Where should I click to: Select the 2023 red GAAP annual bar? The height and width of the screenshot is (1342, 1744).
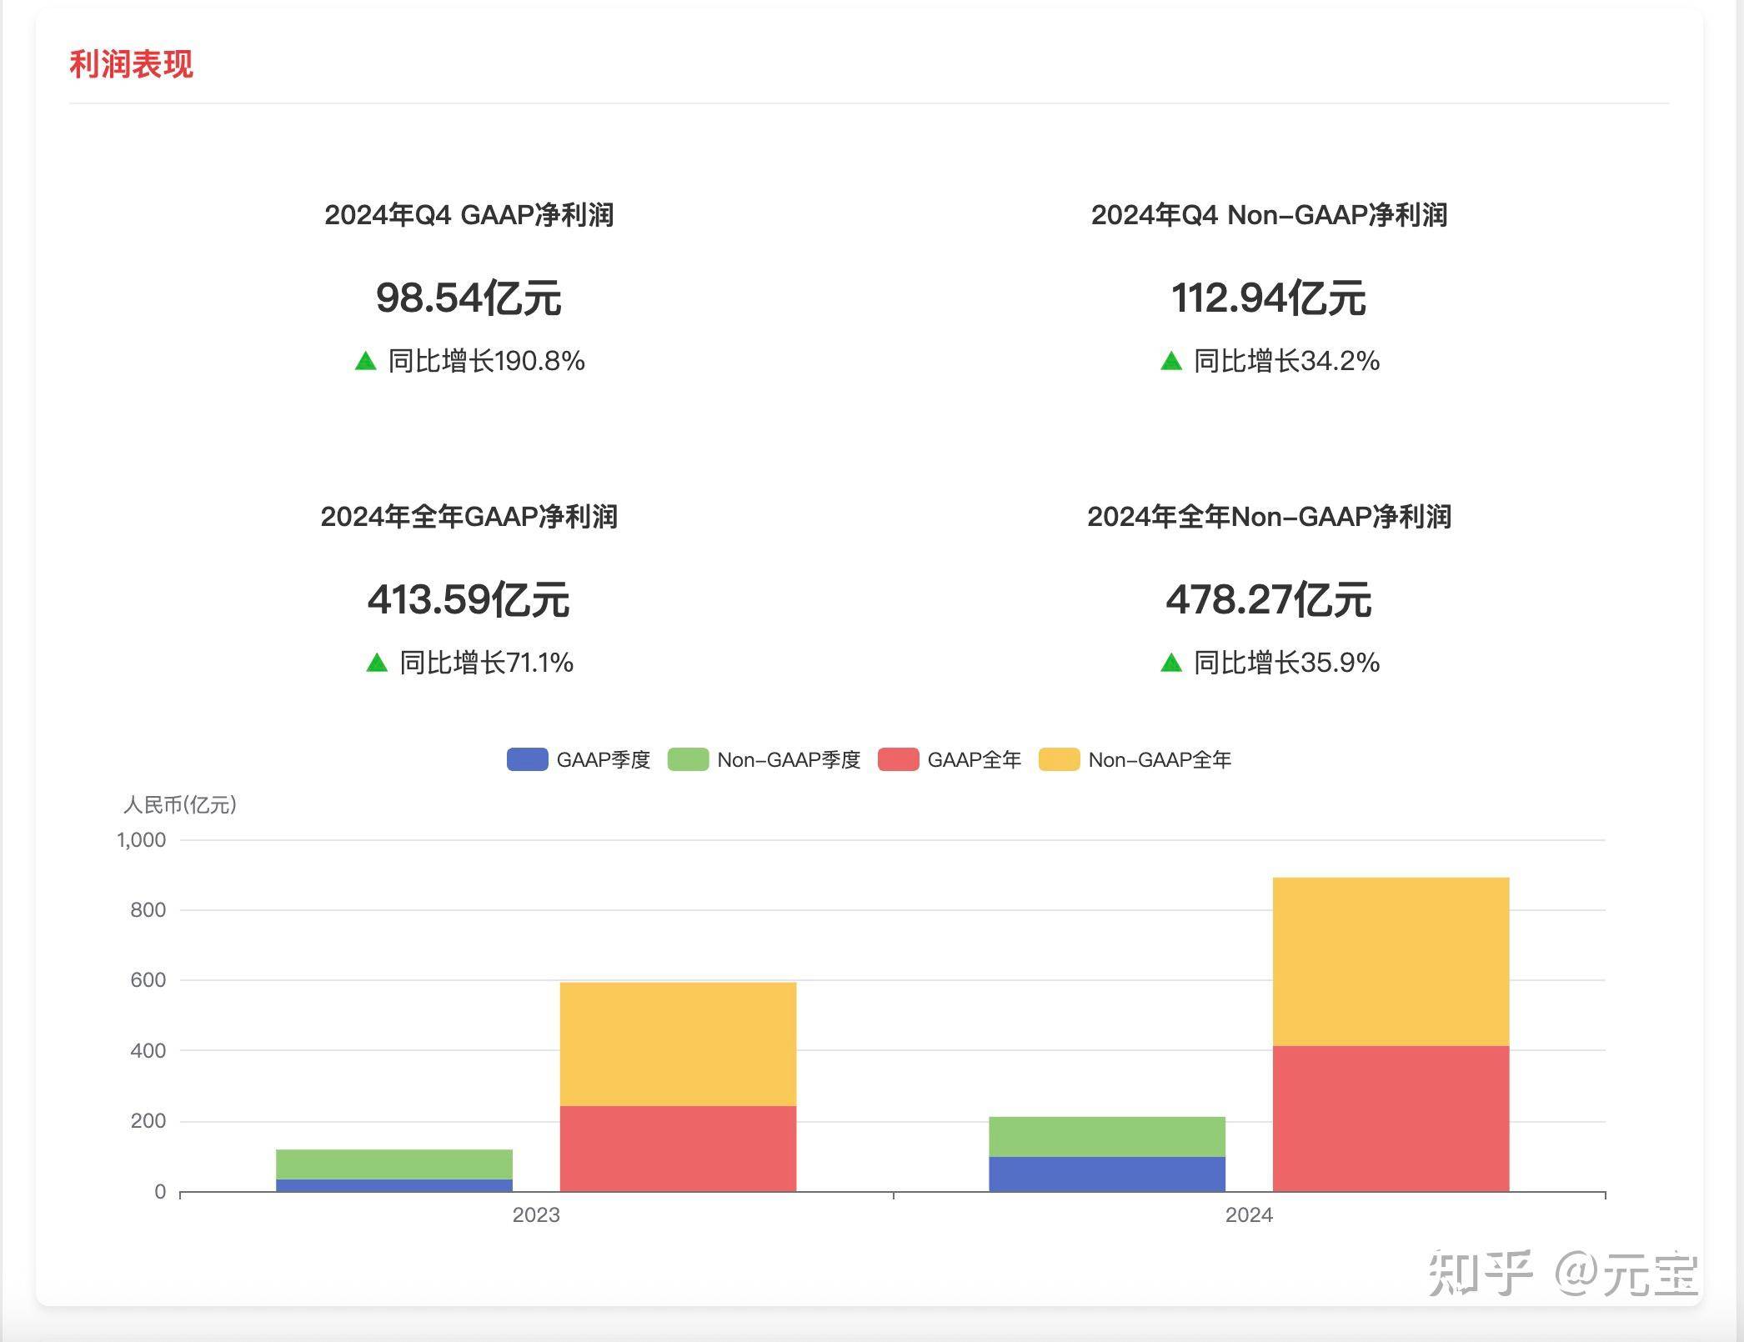pos(678,1149)
